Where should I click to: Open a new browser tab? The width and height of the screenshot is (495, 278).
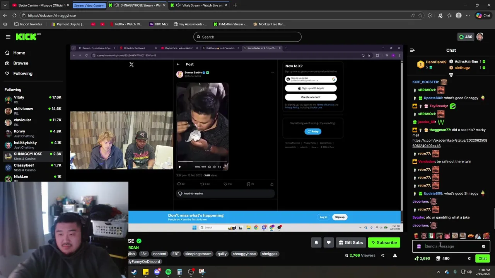235,5
